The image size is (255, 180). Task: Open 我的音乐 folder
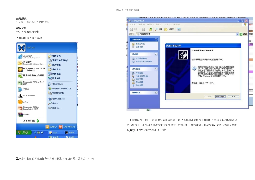54,69
